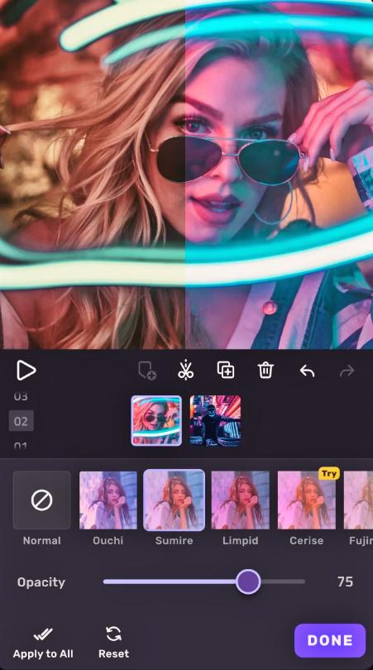The image size is (373, 670).
Task: Choose the Sumire filter
Action: tap(174, 500)
